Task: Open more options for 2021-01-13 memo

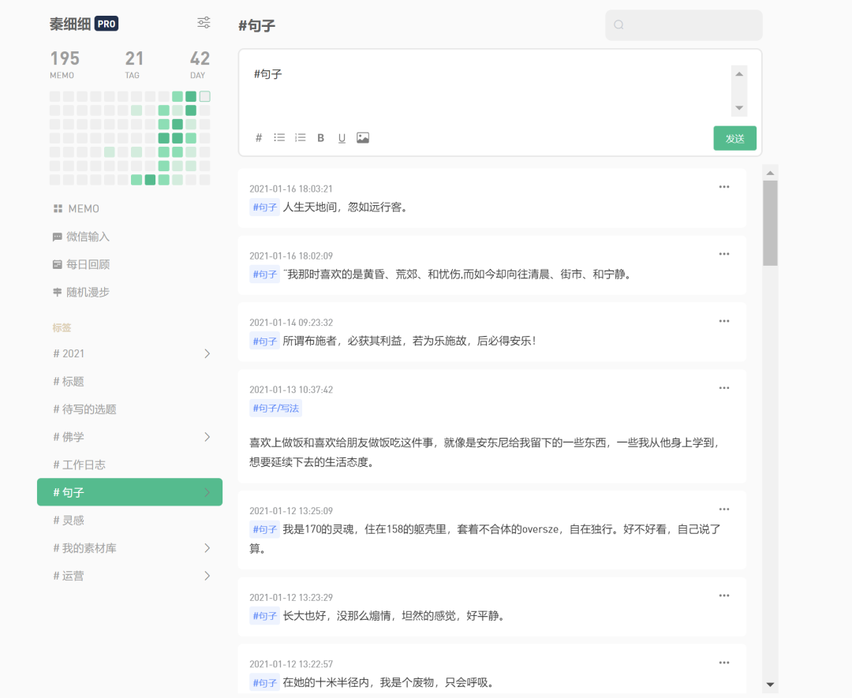Action: click(x=724, y=388)
